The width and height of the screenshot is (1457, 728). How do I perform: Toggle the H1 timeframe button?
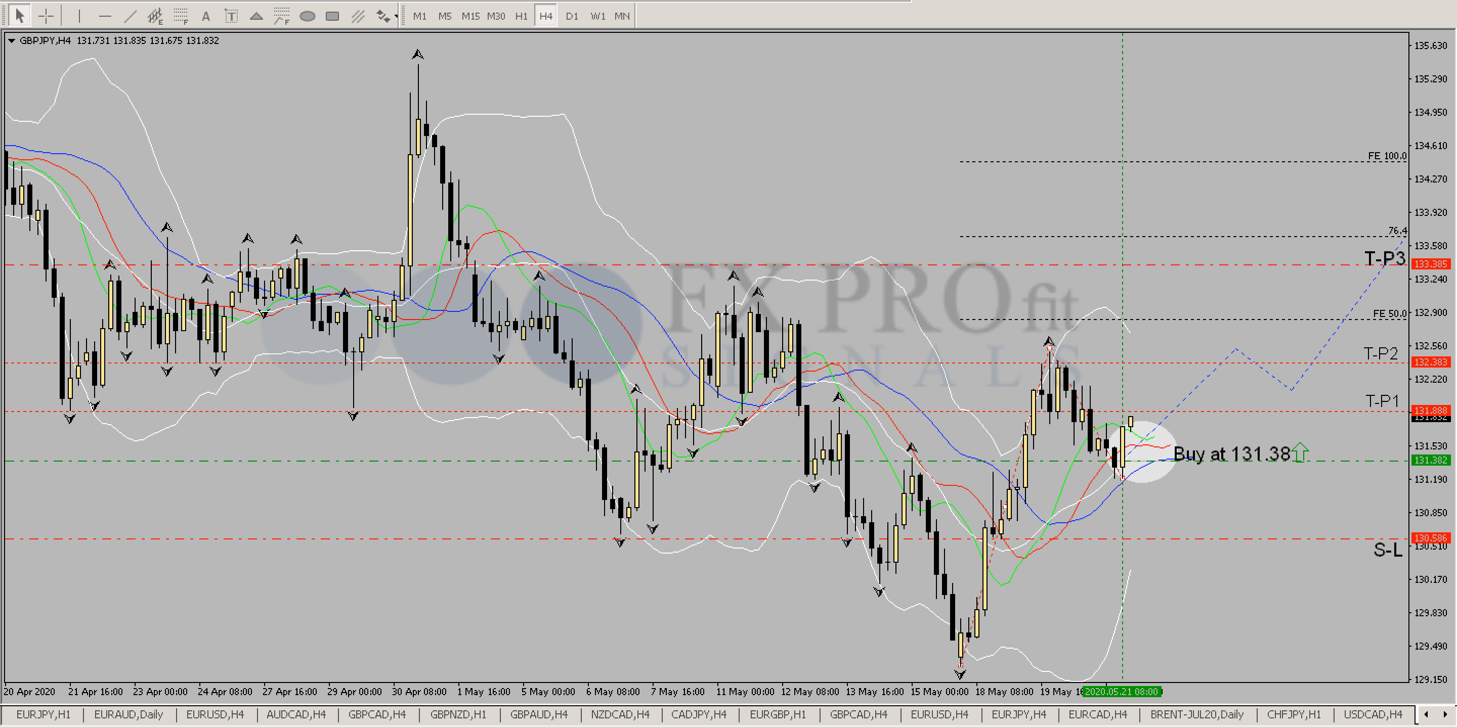(521, 16)
